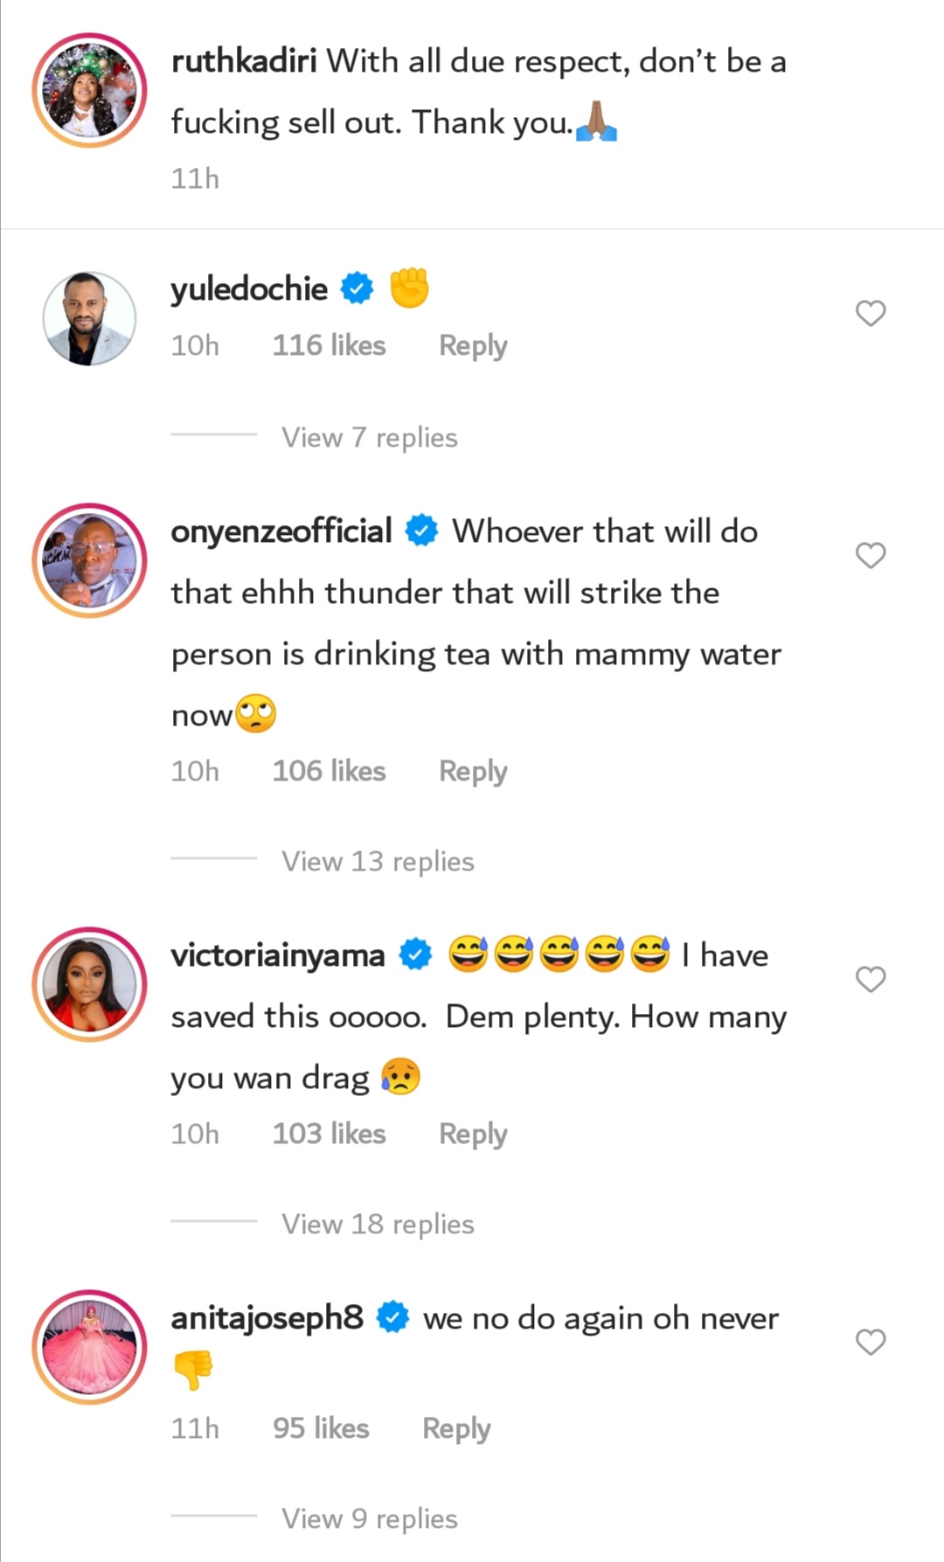This screenshot has width=944, height=1562.
Task: Reply to onyenzeofficial's comment
Action: click(x=472, y=771)
